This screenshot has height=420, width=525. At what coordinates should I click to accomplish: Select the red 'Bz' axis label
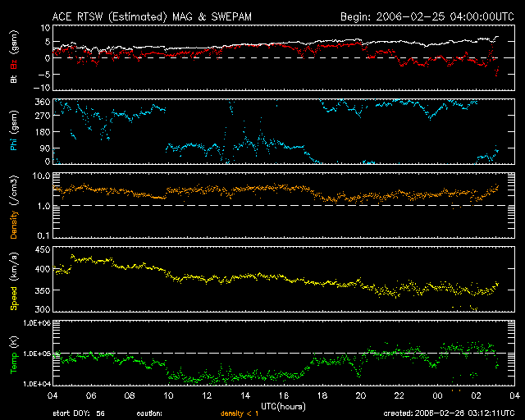click(x=14, y=64)
